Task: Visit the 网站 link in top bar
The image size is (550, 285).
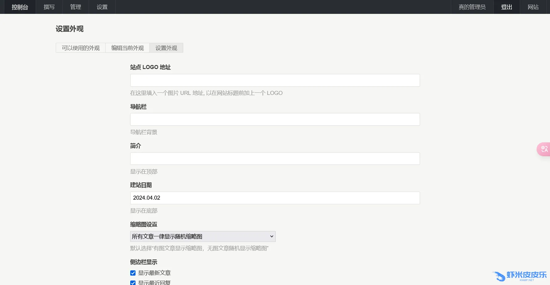Action: [533, 7]
